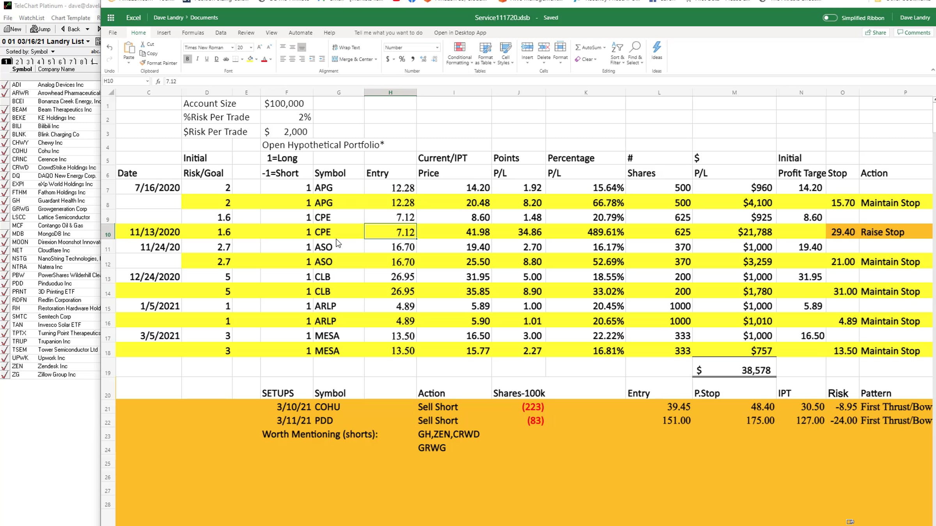Apply strikethrough formatting
The height and width of the screenshot is (526, 936).
pos(226,59)
